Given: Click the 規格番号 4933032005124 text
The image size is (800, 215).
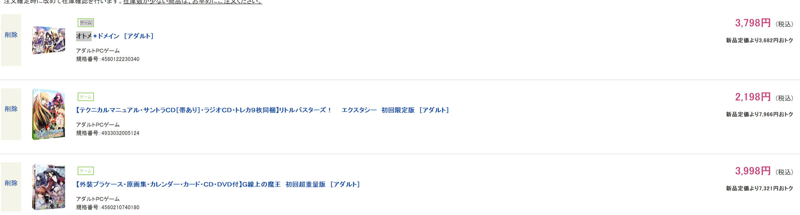Looking at the screenshot, I should coord(108,133).
